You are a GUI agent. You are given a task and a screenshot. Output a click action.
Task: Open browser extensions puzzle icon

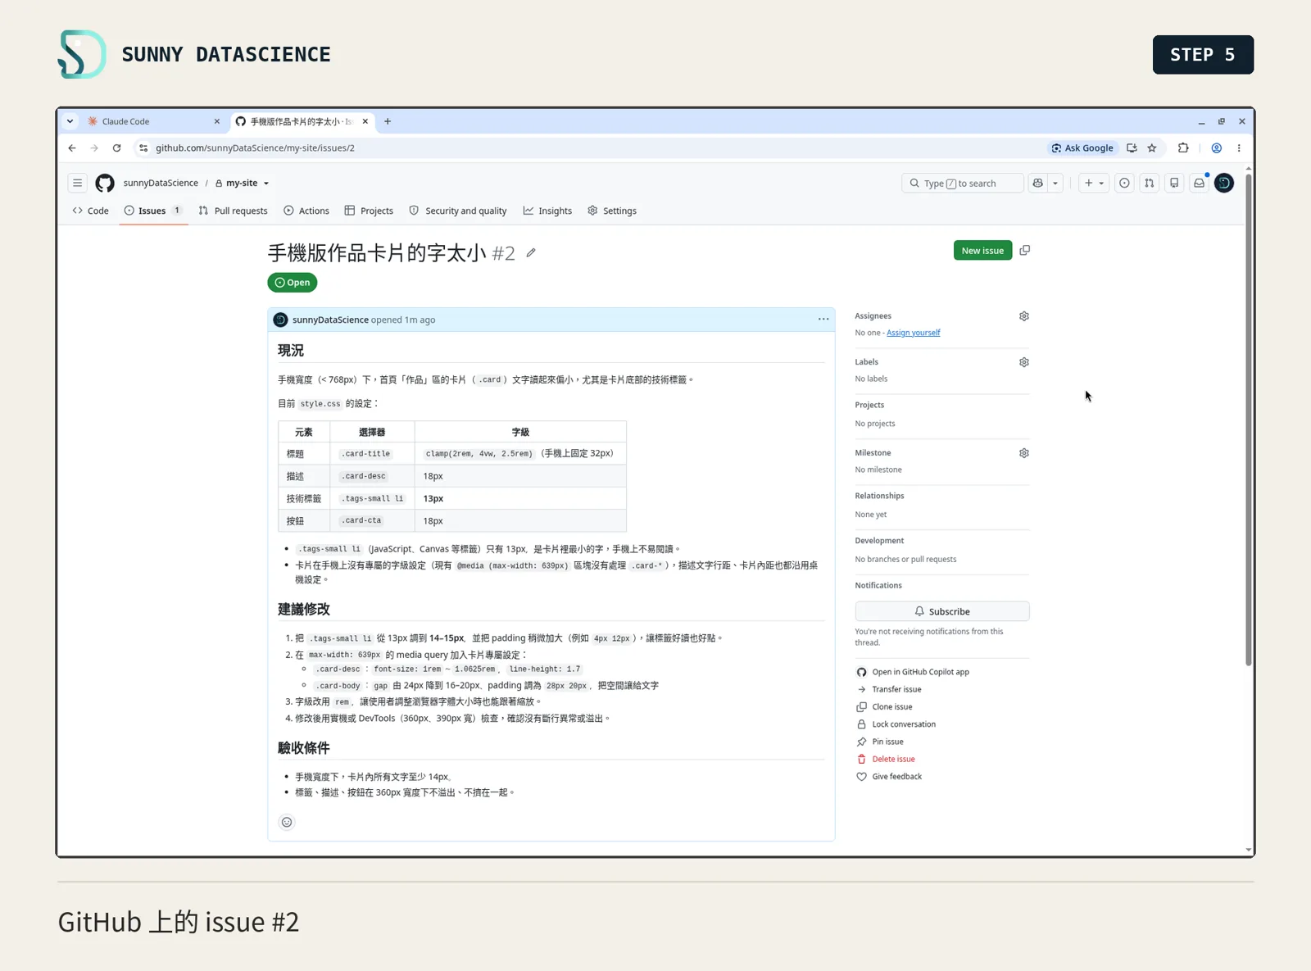pyautogui.click(x=1183, y=148)
